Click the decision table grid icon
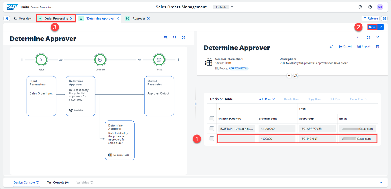Image resolution: width=391 pixels, height=189 pixels. coord(209,62)
